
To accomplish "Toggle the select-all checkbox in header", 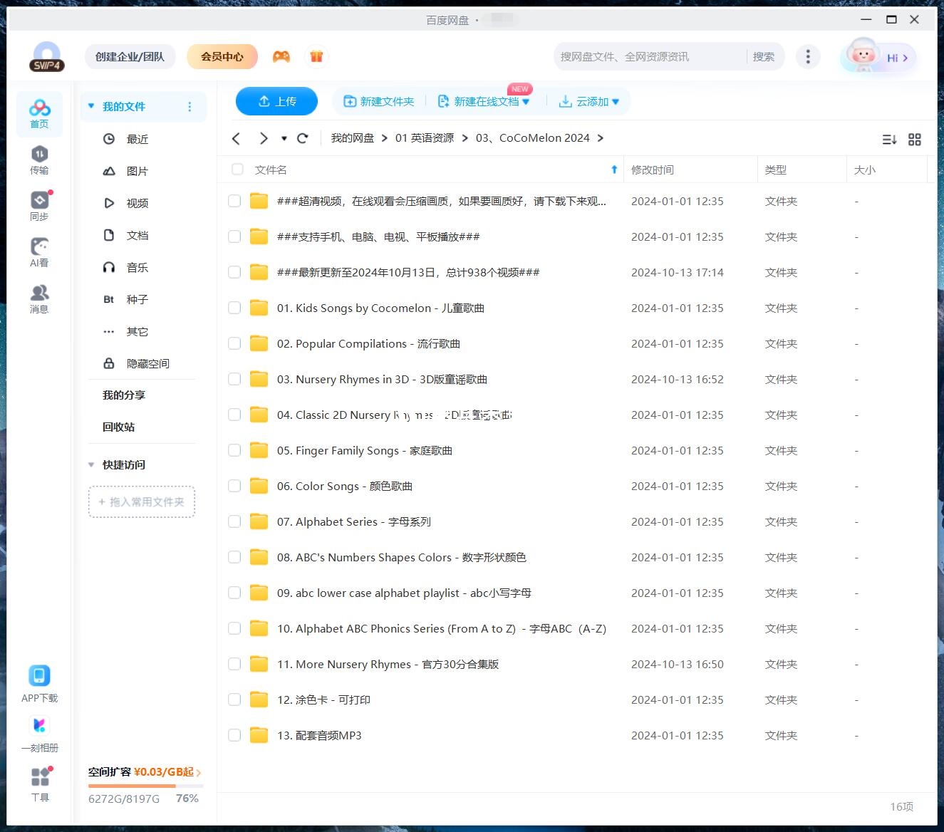I will tap(238, 170).
